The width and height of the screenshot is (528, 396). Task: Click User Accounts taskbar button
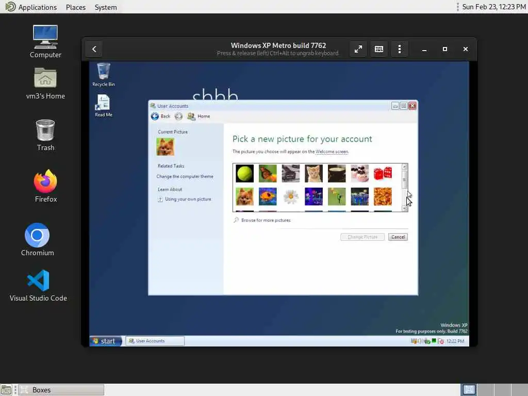pos(155,341)
